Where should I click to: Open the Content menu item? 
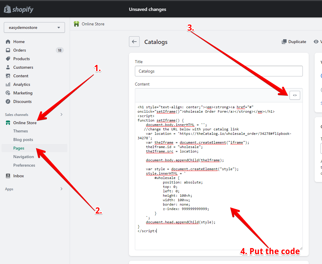click(21, 76)
